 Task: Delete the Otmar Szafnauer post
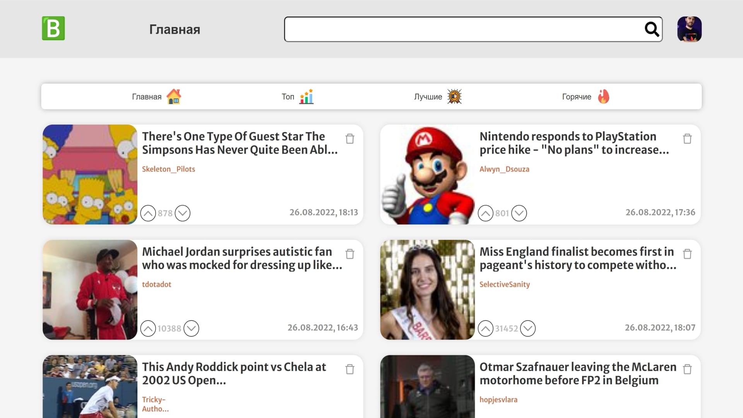click(x=687, y=369)
